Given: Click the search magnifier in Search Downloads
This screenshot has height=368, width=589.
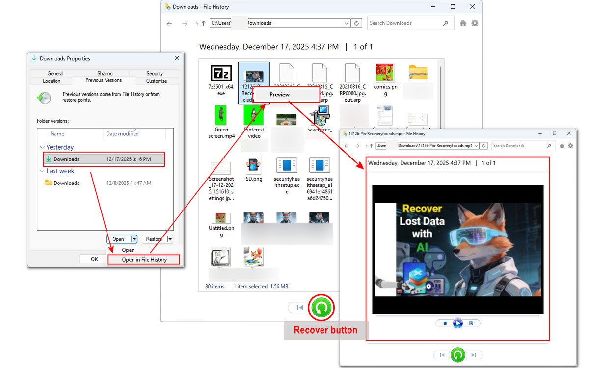Looking at the screenshot, I should [445, 23].
